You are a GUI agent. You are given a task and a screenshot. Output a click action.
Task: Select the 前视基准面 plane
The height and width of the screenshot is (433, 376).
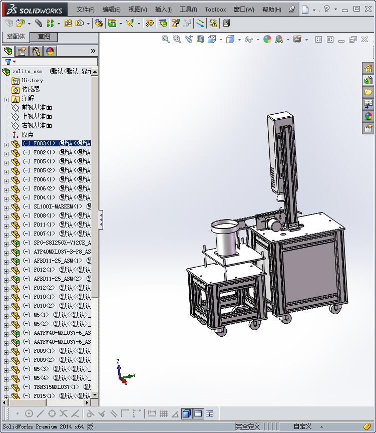pos(37,107)
